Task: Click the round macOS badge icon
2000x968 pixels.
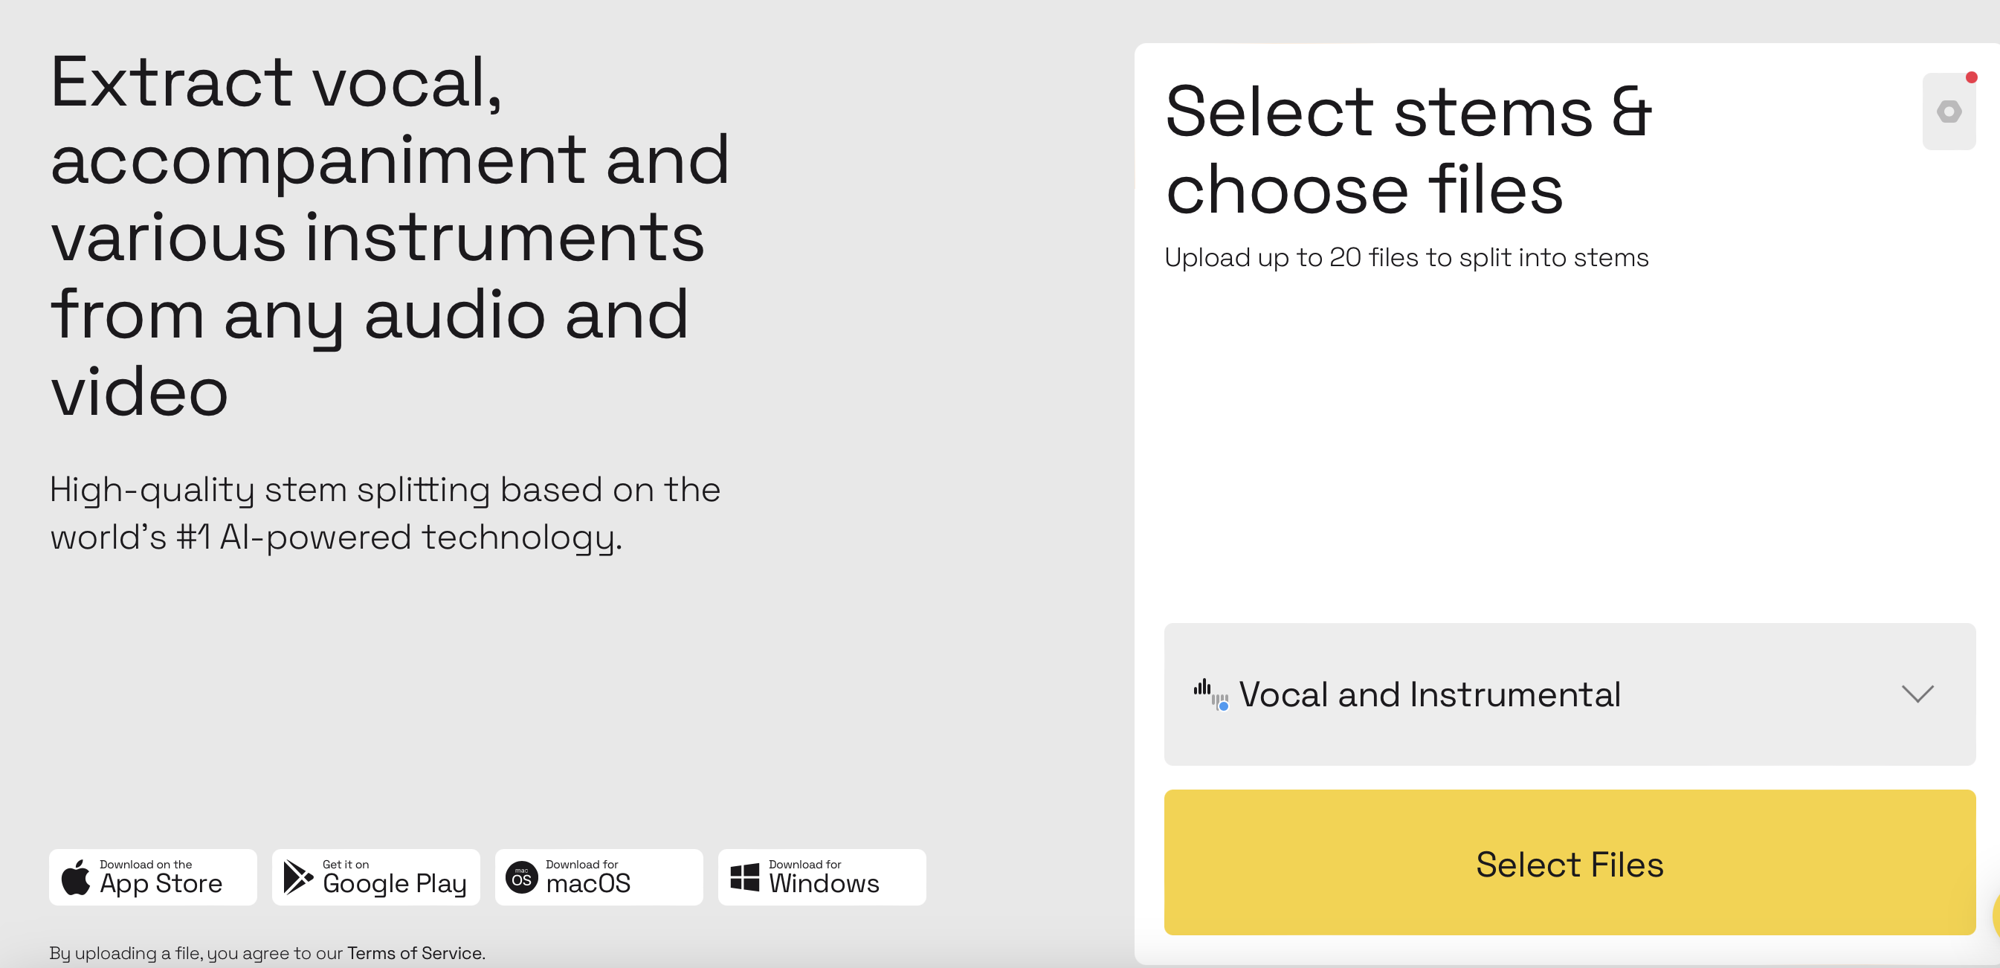Action: tap(522, 877)
